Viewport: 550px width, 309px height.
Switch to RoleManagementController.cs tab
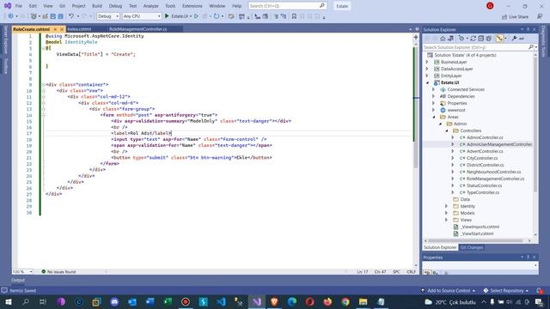(x=137, y=29)
